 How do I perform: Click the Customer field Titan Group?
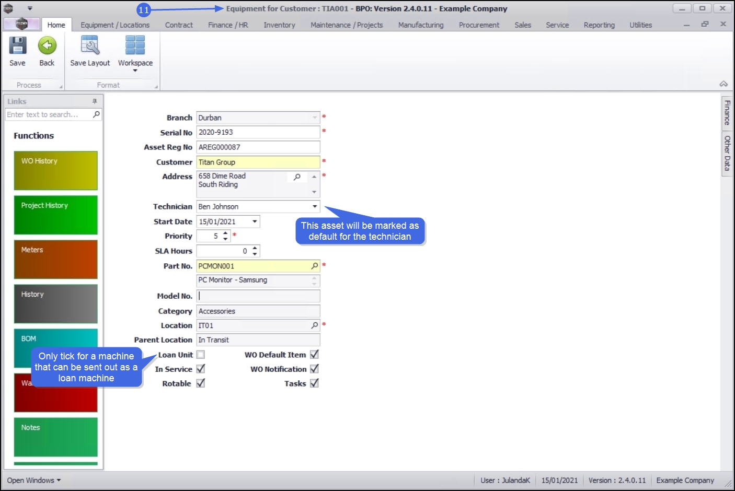click(x=258, y=162)
